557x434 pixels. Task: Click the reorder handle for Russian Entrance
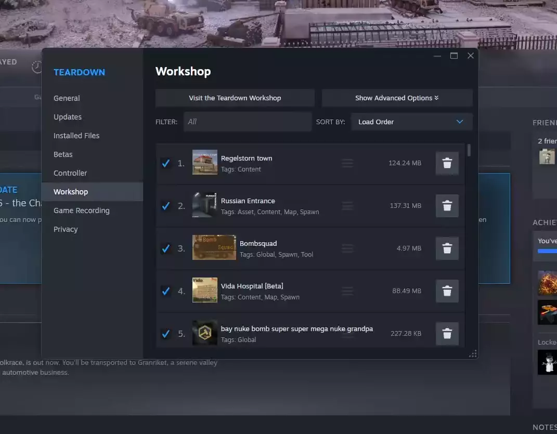(347, 206)
